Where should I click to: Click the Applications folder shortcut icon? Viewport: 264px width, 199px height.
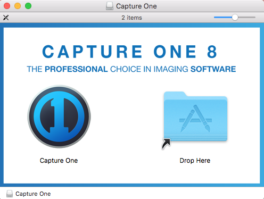click(195, 117)
